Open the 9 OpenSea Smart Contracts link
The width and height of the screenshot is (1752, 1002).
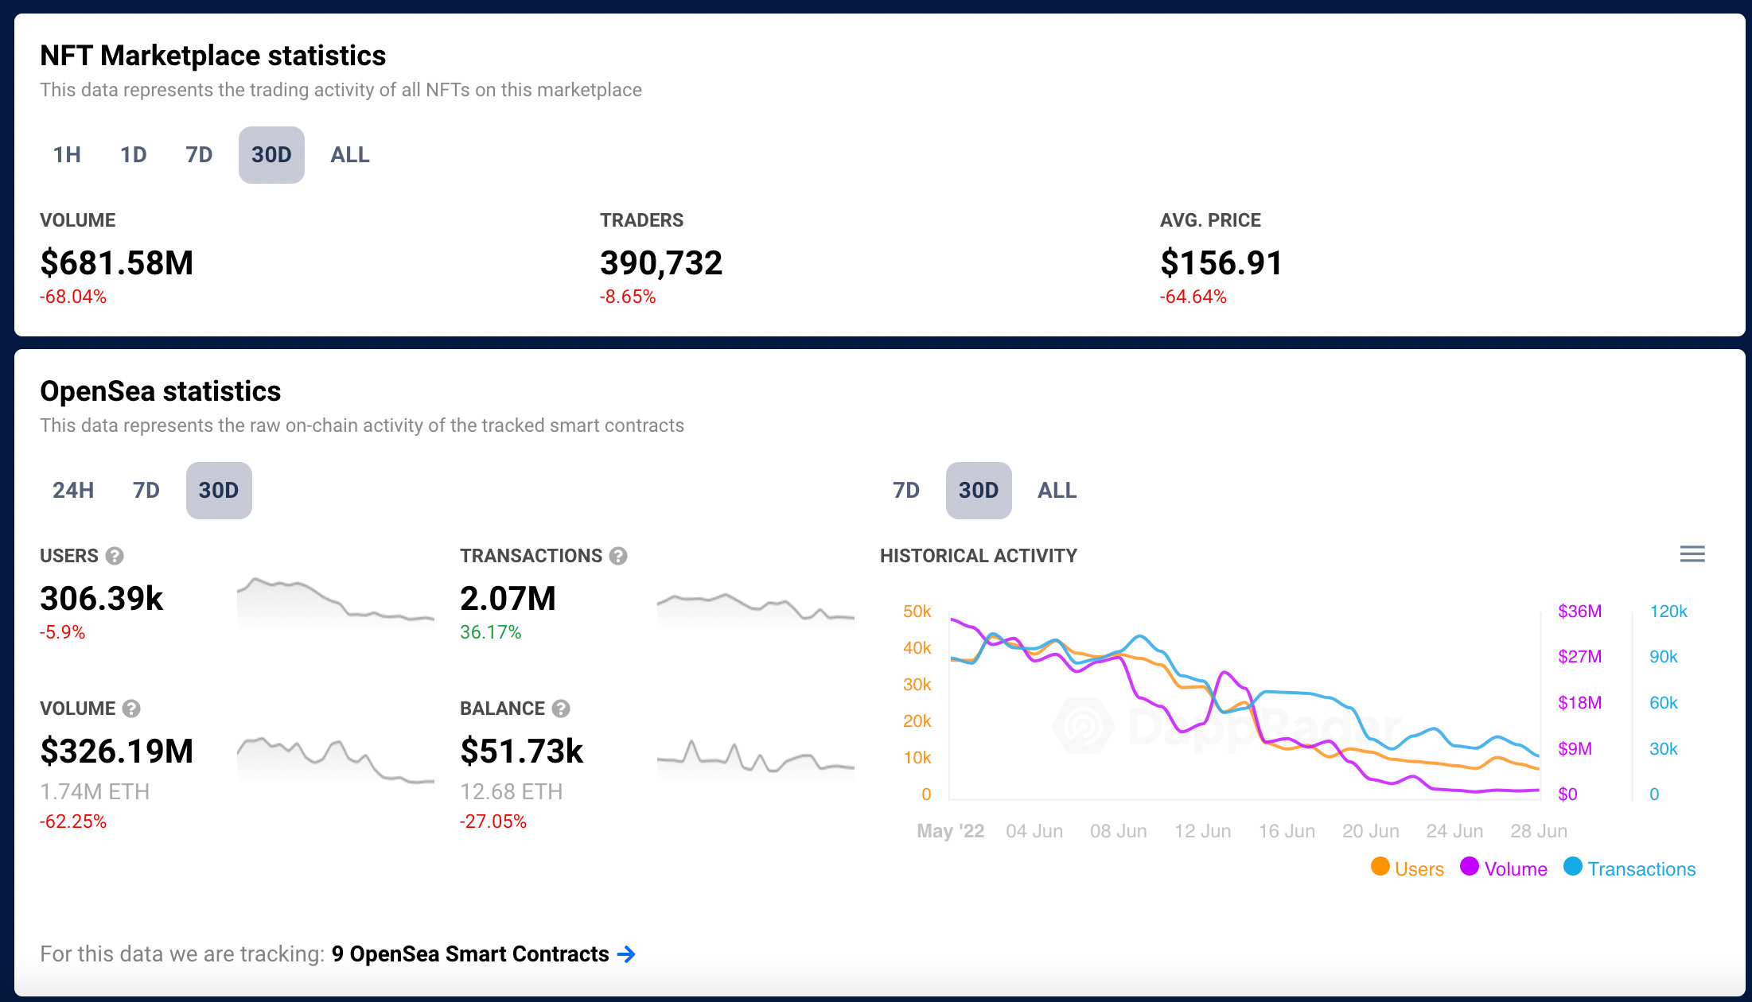tap(469, 954)
